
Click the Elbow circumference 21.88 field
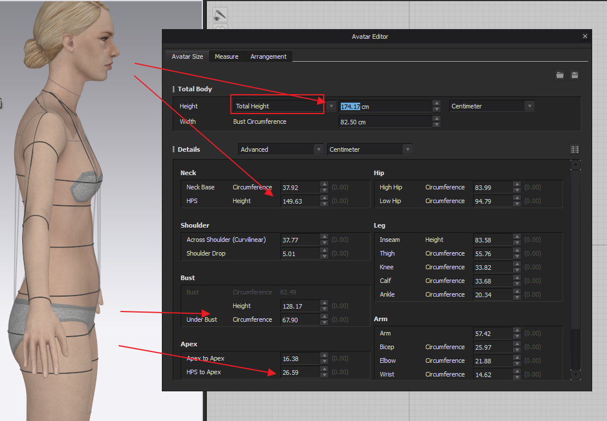pyautogui.click(x=493, y=361)
